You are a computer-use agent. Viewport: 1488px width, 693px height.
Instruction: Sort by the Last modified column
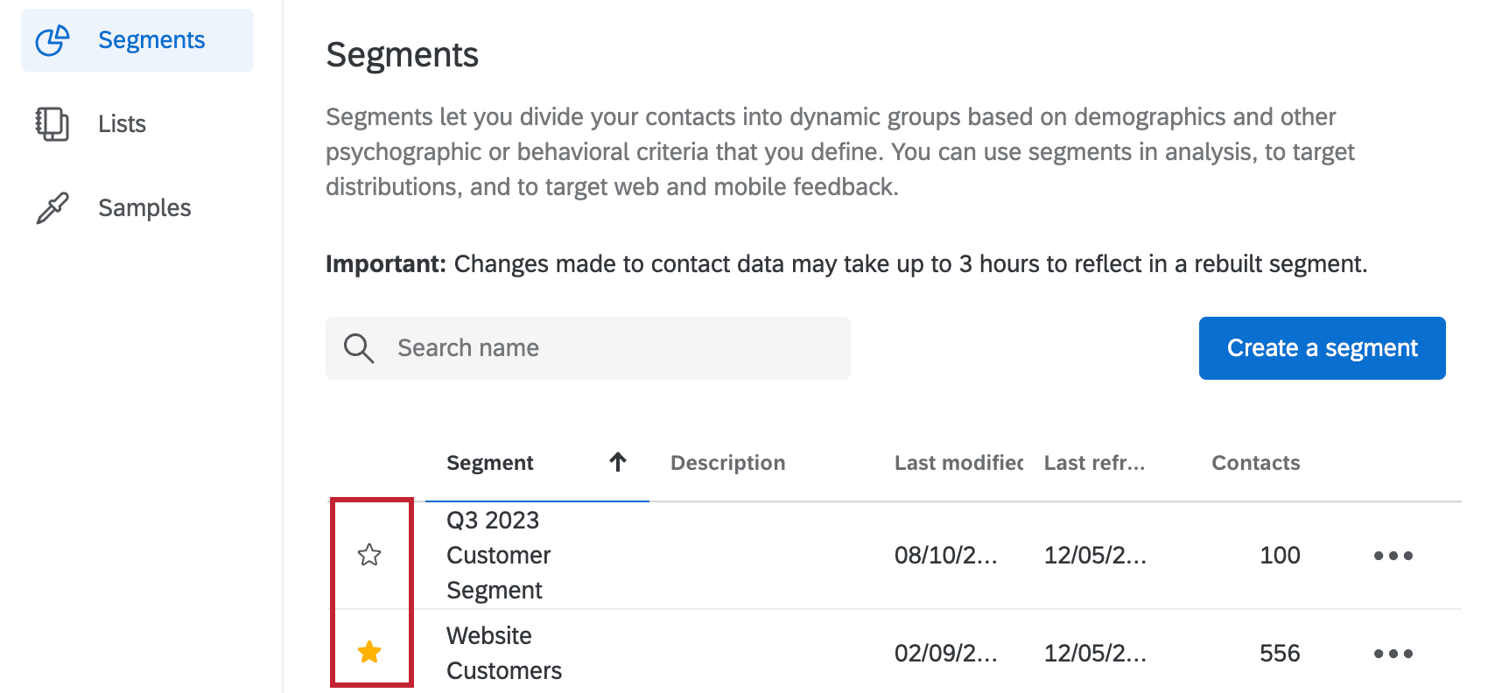(958, 463)
